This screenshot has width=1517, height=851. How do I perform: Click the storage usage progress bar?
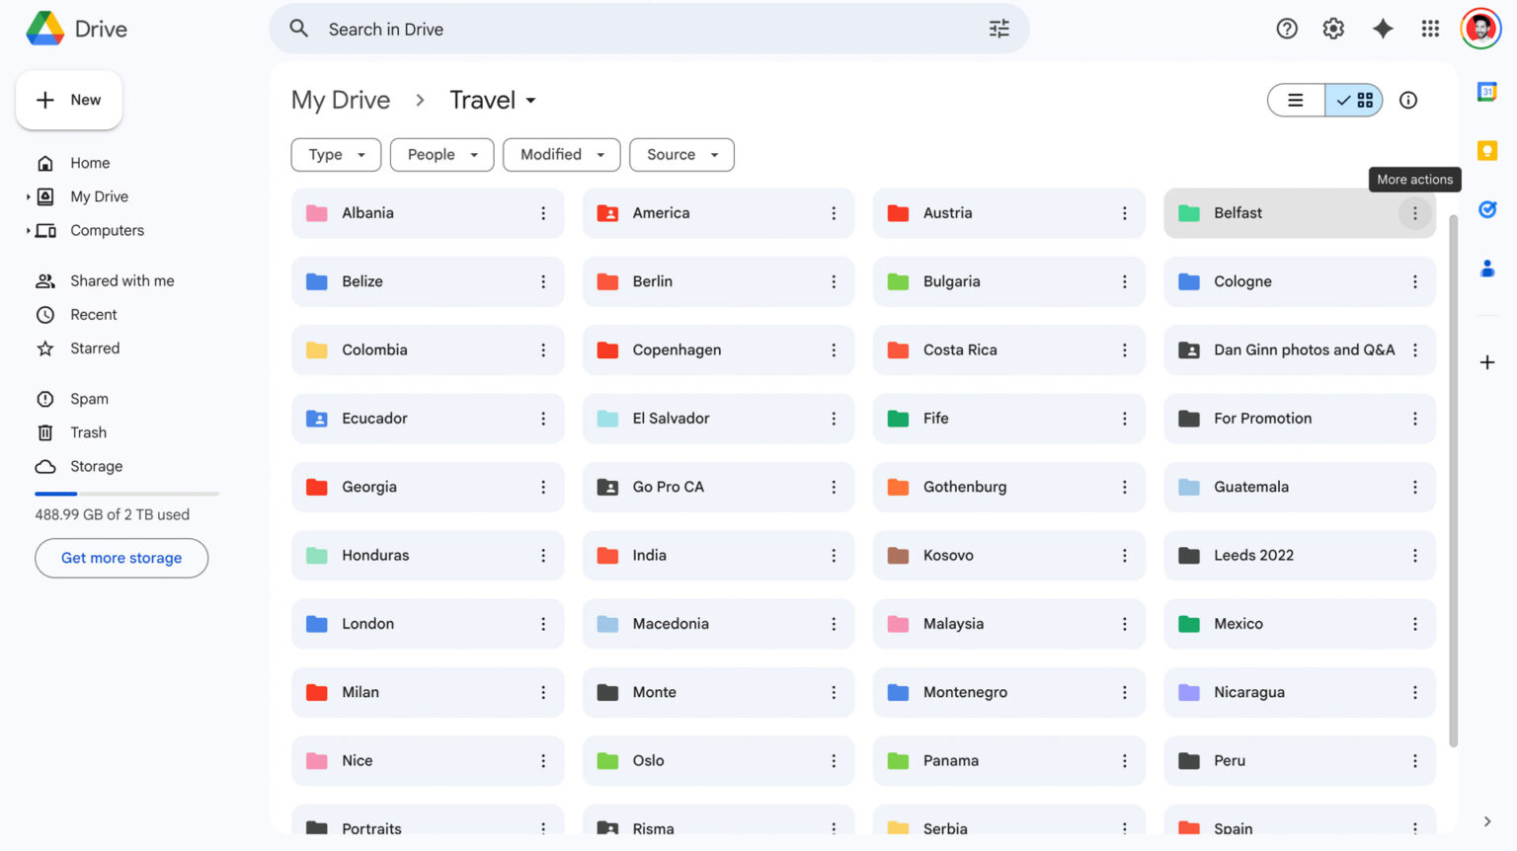pyautogui.click(x=126, y=494)
